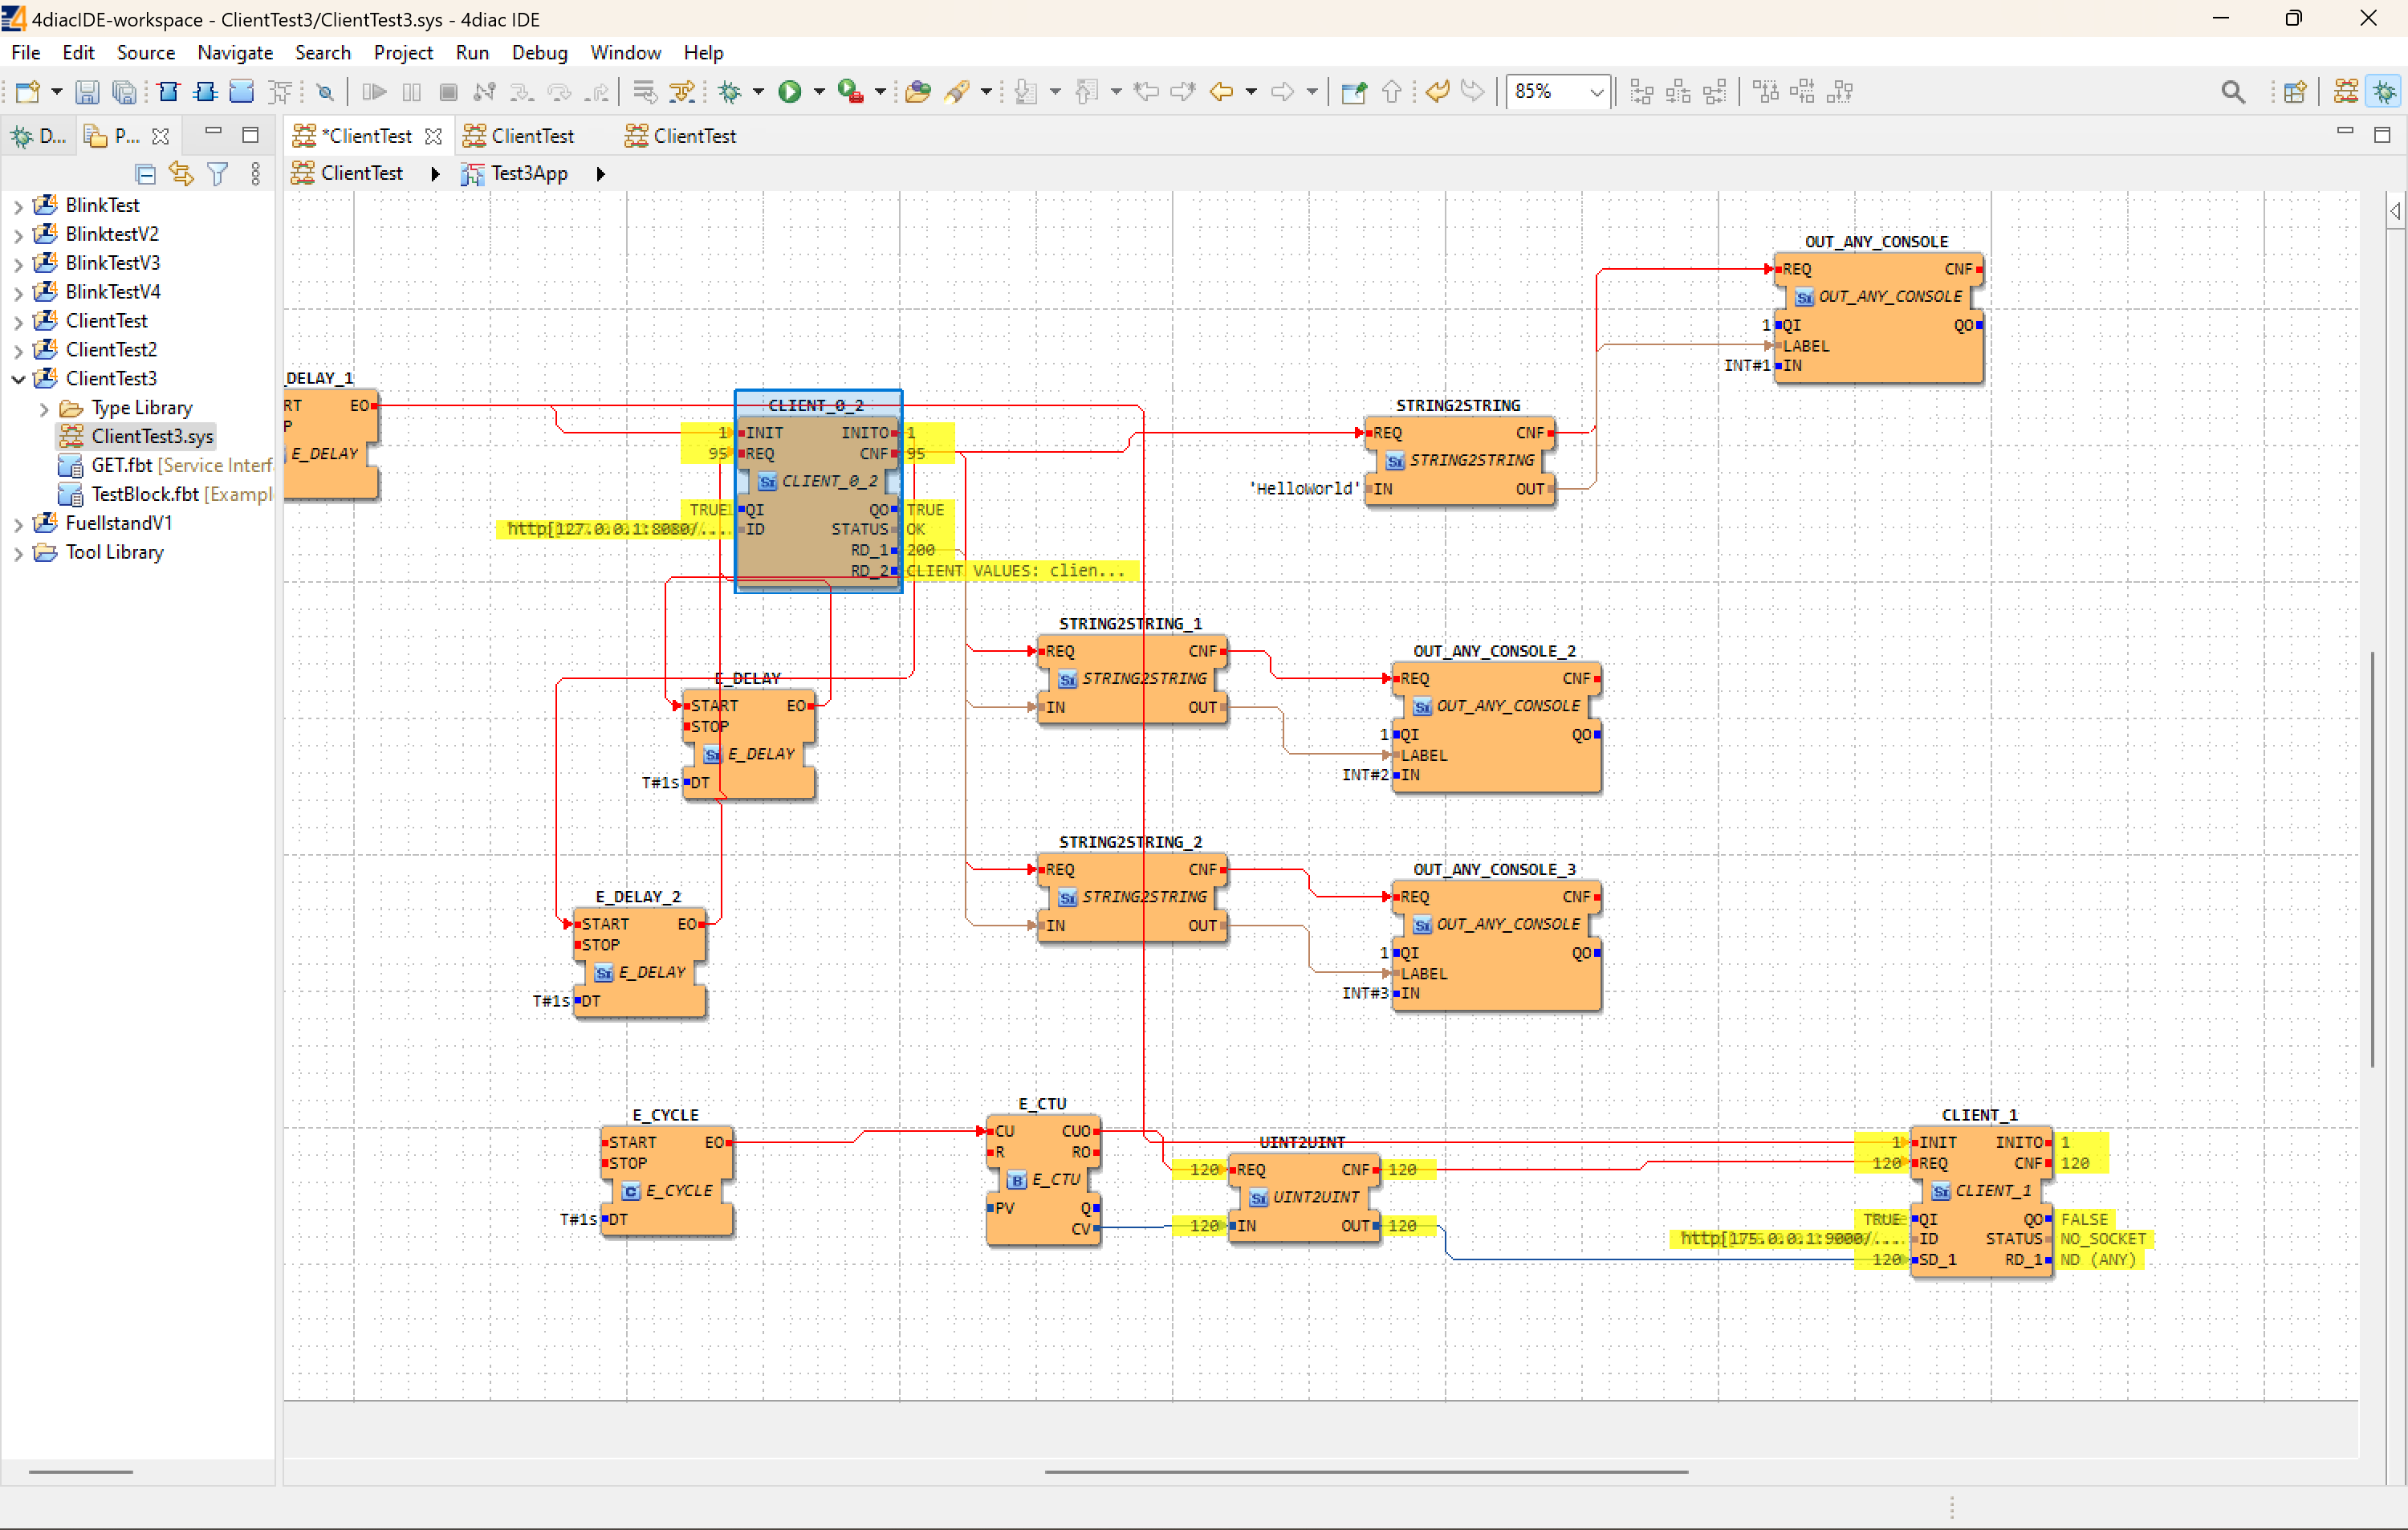Open the Navigate menu
Screen dimensions: 2408x1530
[x=234, y=53]
